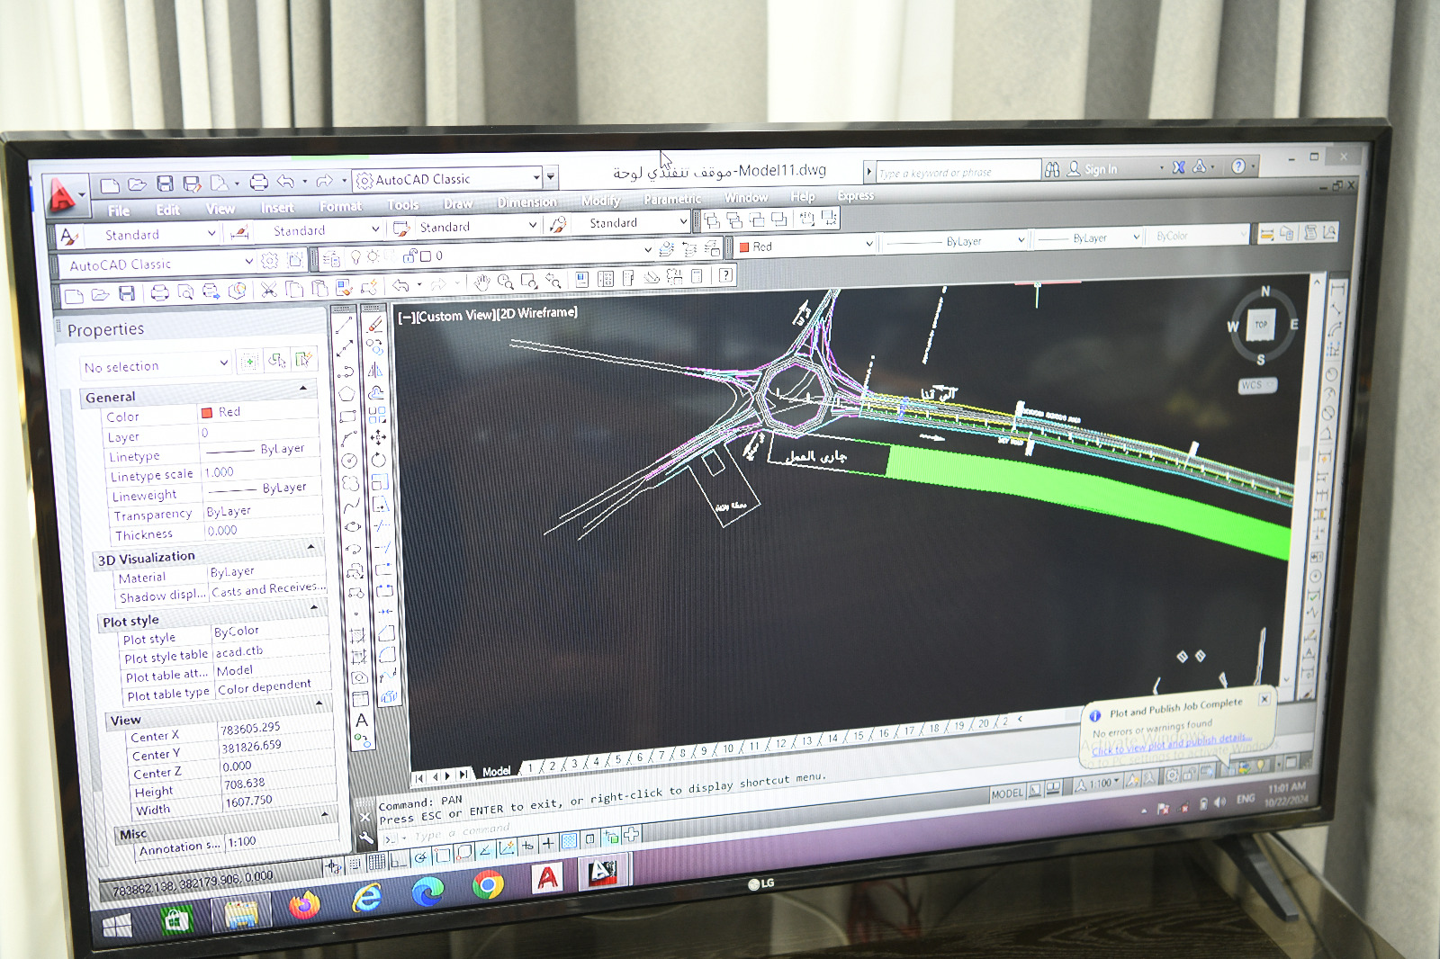Click the Undo arrow in Quick Access toolbar
The image size is (1440, 959).
tap(286, 182)
